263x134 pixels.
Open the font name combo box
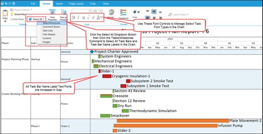click(x=82, y=11)
